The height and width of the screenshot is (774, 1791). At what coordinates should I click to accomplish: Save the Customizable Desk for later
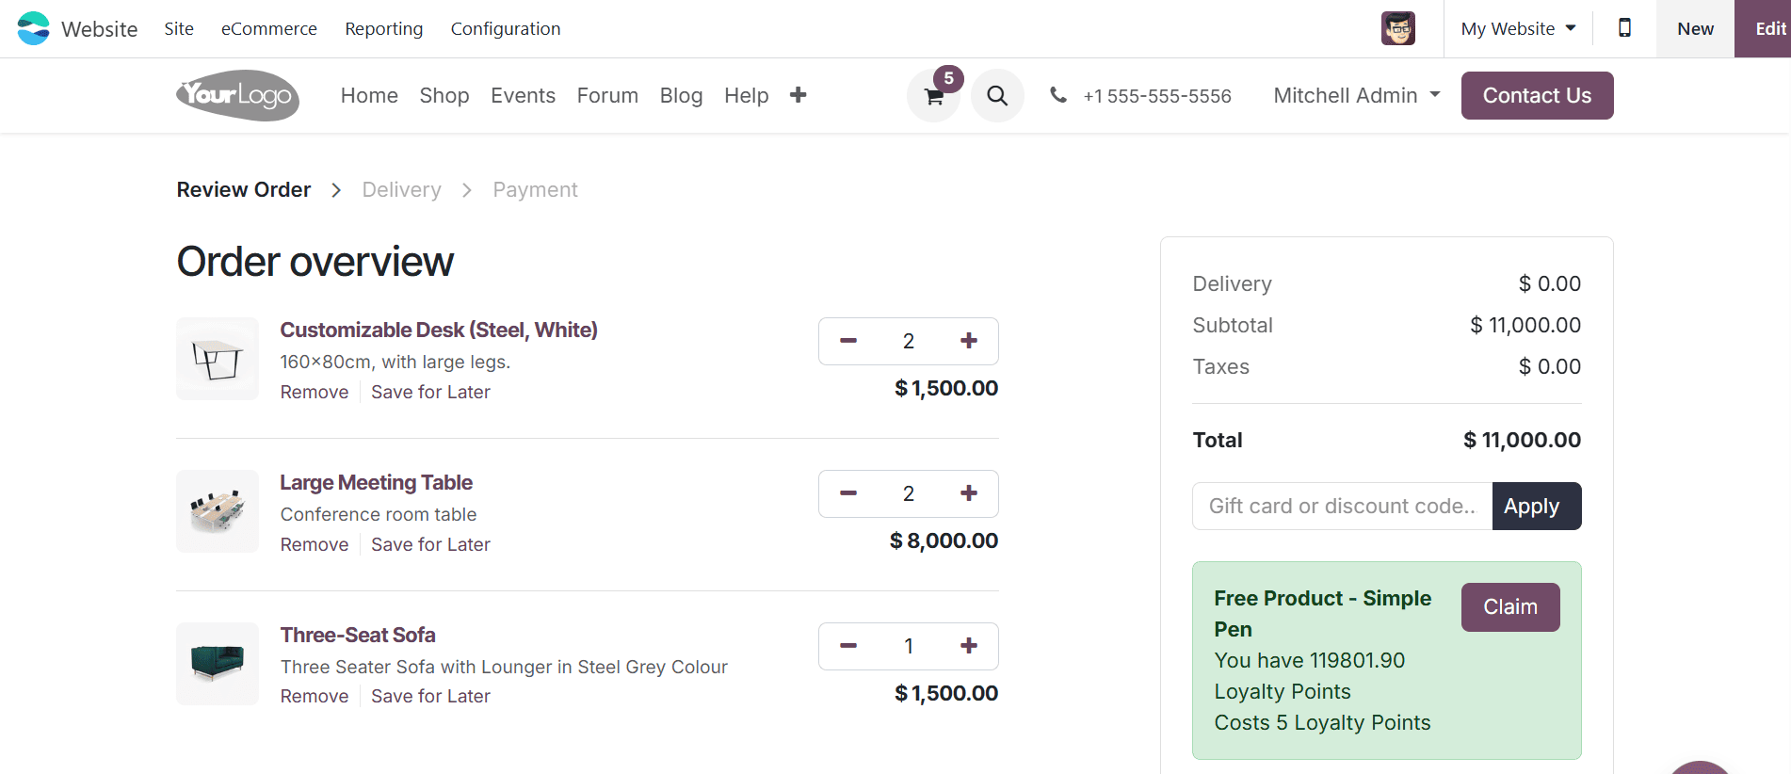pos(430,392)
